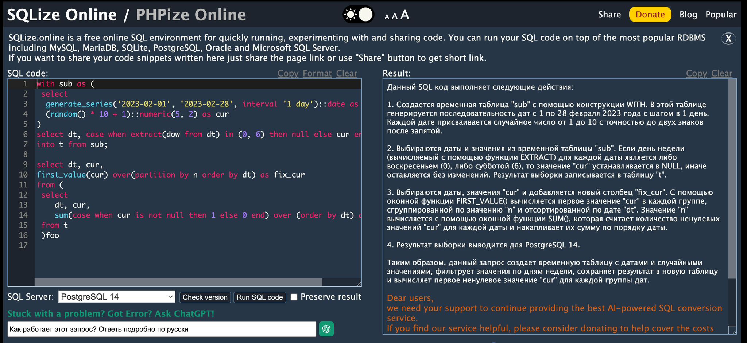This screenshot has width=747, height=343.
Task: Clear the SQL code editor
Action: coord(347,73)
